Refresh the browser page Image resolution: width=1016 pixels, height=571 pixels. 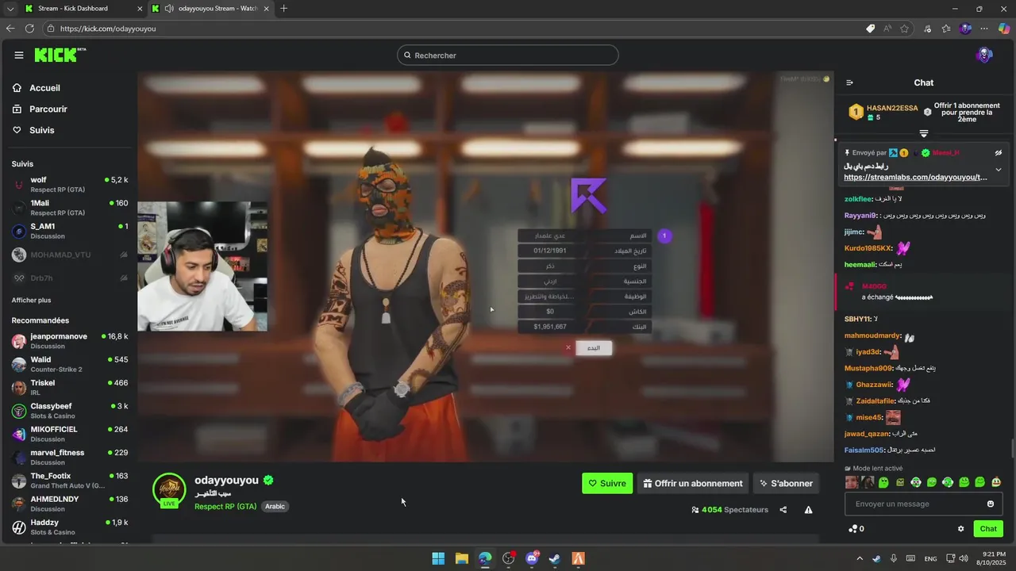click(x=29, y=29)
